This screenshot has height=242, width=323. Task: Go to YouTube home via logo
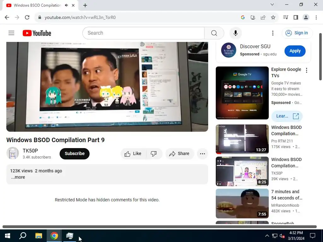pos(37,33)
